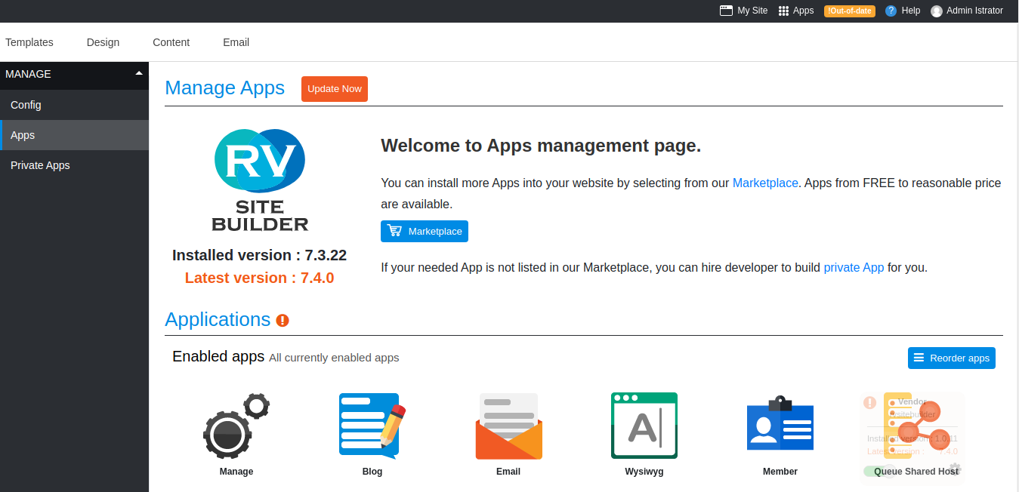Click the Wysiwyg app label
This screenshot has height=492, width=1019.
click(644, 472)
